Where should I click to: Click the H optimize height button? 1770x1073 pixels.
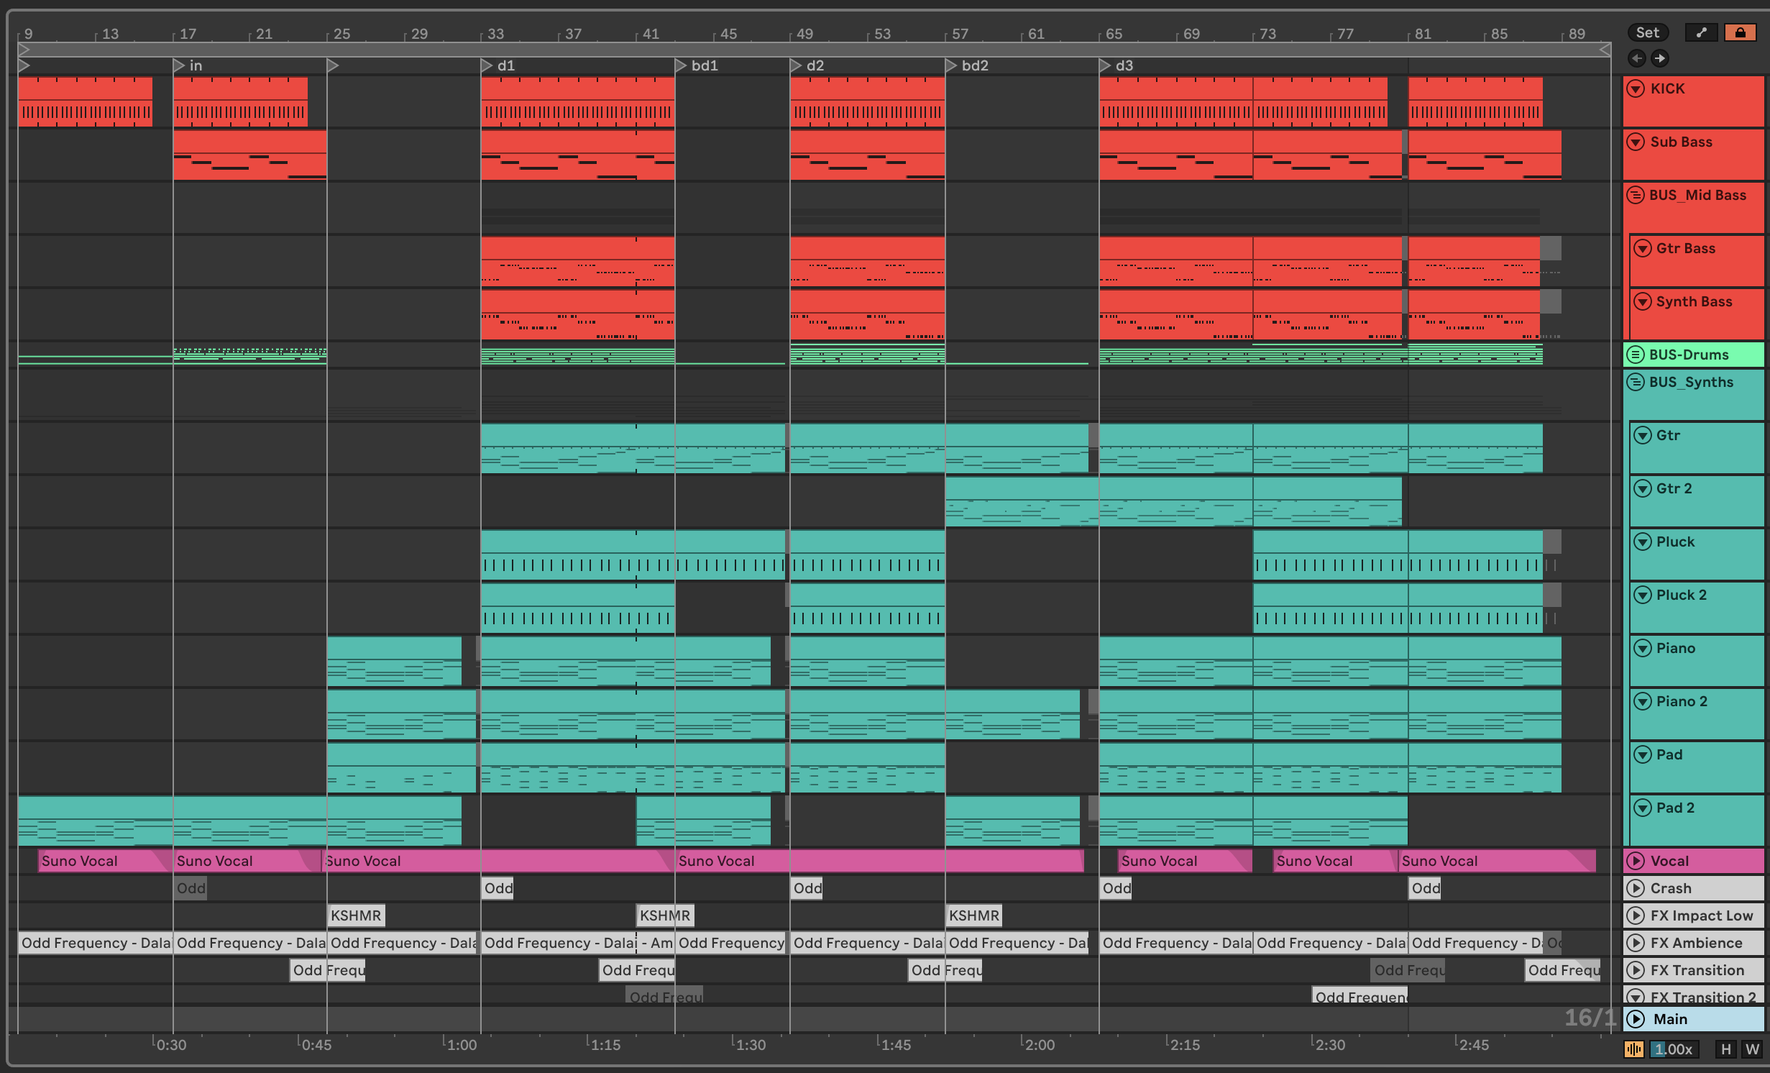(1725, 1049)
